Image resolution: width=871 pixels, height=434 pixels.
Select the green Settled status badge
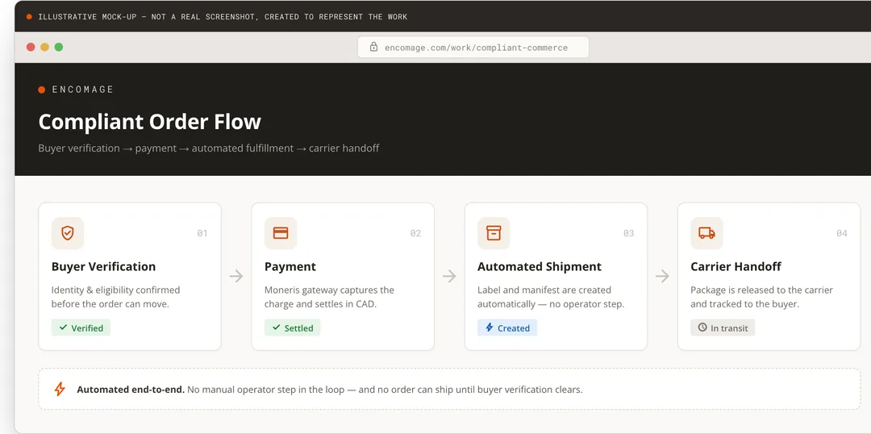coord(293,328)
